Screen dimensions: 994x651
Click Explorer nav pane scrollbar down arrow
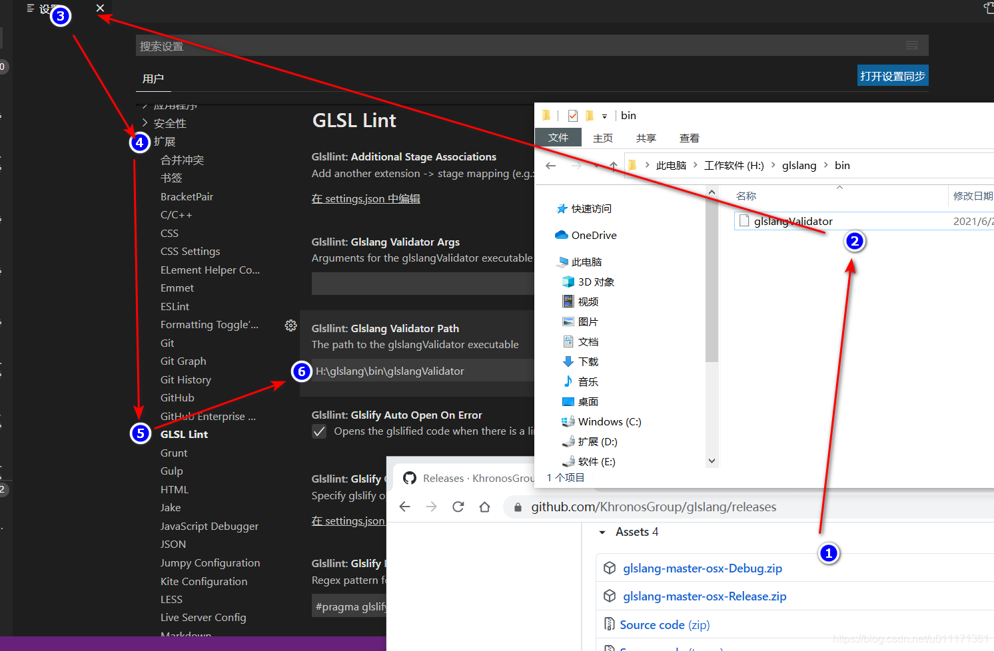[712, 461]
